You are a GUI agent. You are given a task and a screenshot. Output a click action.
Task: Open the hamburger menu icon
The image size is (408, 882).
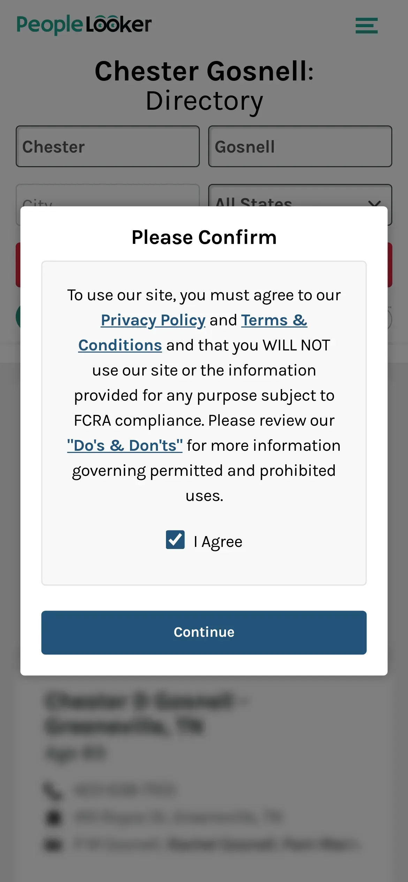click(x=367, y=25)
